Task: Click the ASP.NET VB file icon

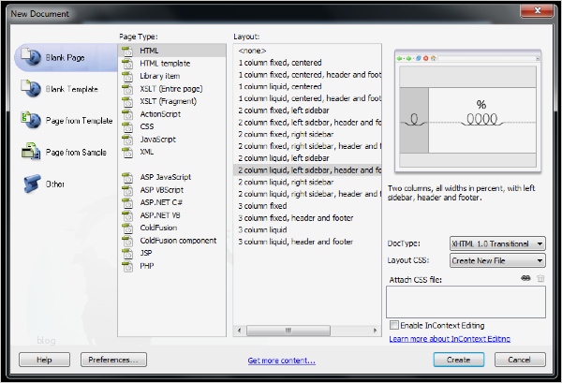Action: tap(127, 215)
